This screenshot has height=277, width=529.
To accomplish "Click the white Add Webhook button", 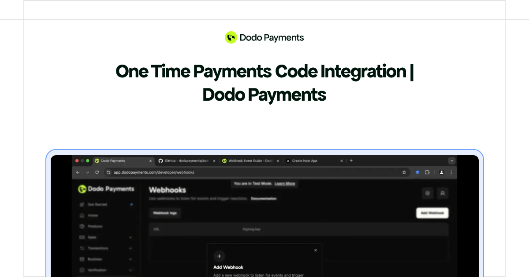I will pos(432,213).
